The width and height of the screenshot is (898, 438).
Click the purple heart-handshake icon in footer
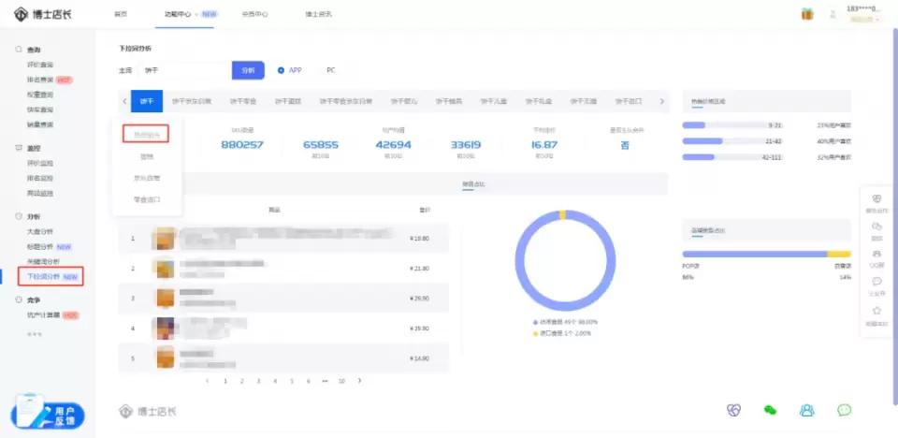coord(733,410)
